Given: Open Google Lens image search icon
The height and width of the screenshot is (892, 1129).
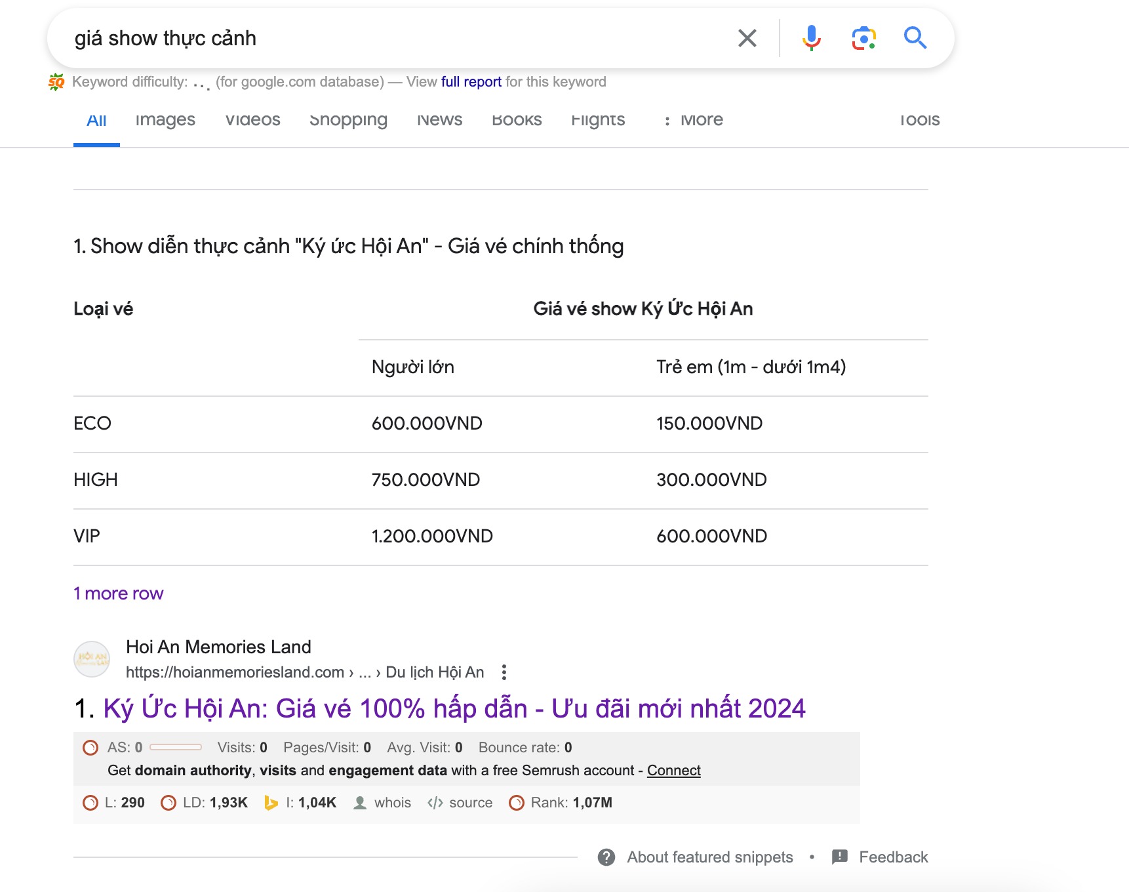Looking at the screenshot, I should point(864,39).
